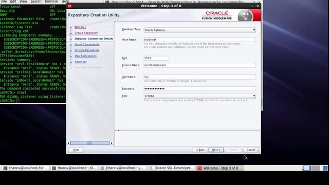The height and width of the screenshot is (185, 329).
Task: Click the SQL Developer taskbar item icon
Action: 151,168
